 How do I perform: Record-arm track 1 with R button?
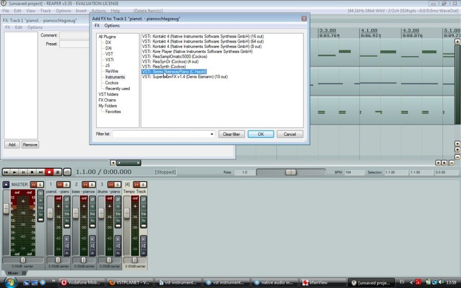67,239
